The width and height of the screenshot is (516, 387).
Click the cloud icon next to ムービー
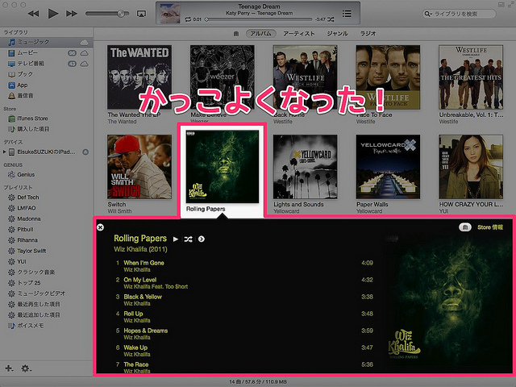click(84, 53)
